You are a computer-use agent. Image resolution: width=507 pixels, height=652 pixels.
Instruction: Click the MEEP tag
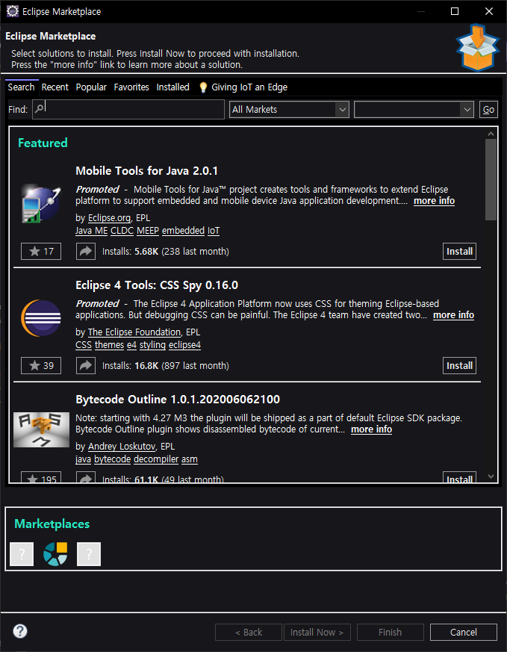tap(148, 230)
